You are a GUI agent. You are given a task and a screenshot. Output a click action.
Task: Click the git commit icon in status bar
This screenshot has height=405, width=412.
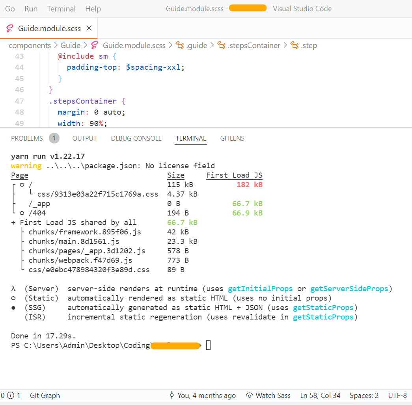click(172, 395)
